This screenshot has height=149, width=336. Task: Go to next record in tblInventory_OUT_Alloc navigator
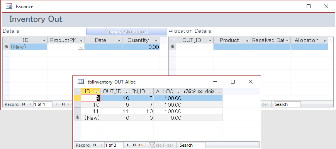coord(128,145)
